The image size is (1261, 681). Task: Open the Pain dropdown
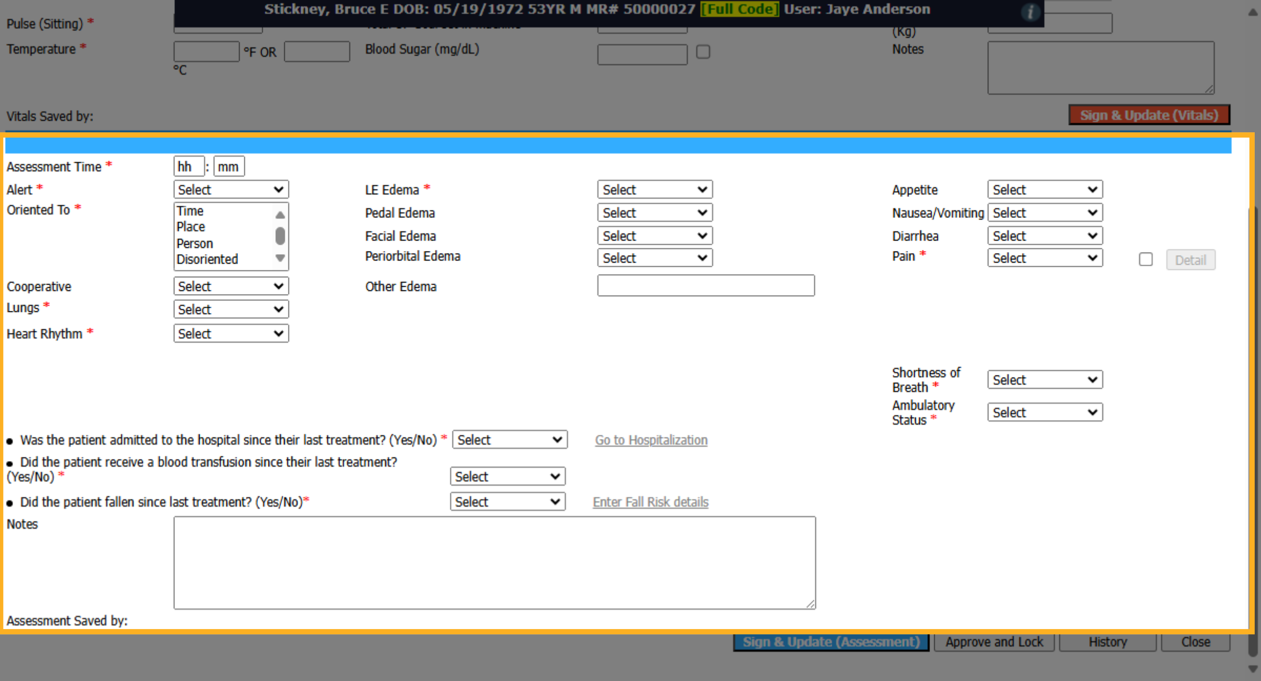(1045, 258)
